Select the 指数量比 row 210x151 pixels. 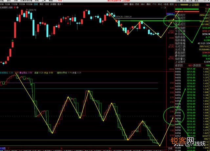(x=193, y=59)
